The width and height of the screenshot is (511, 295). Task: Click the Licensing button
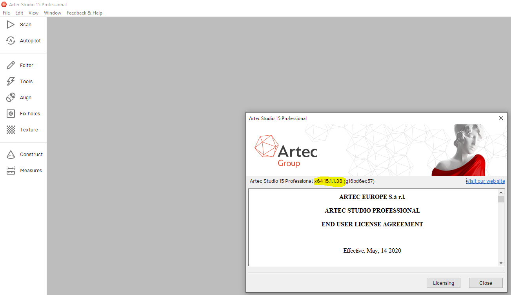(x=443, y=283)
